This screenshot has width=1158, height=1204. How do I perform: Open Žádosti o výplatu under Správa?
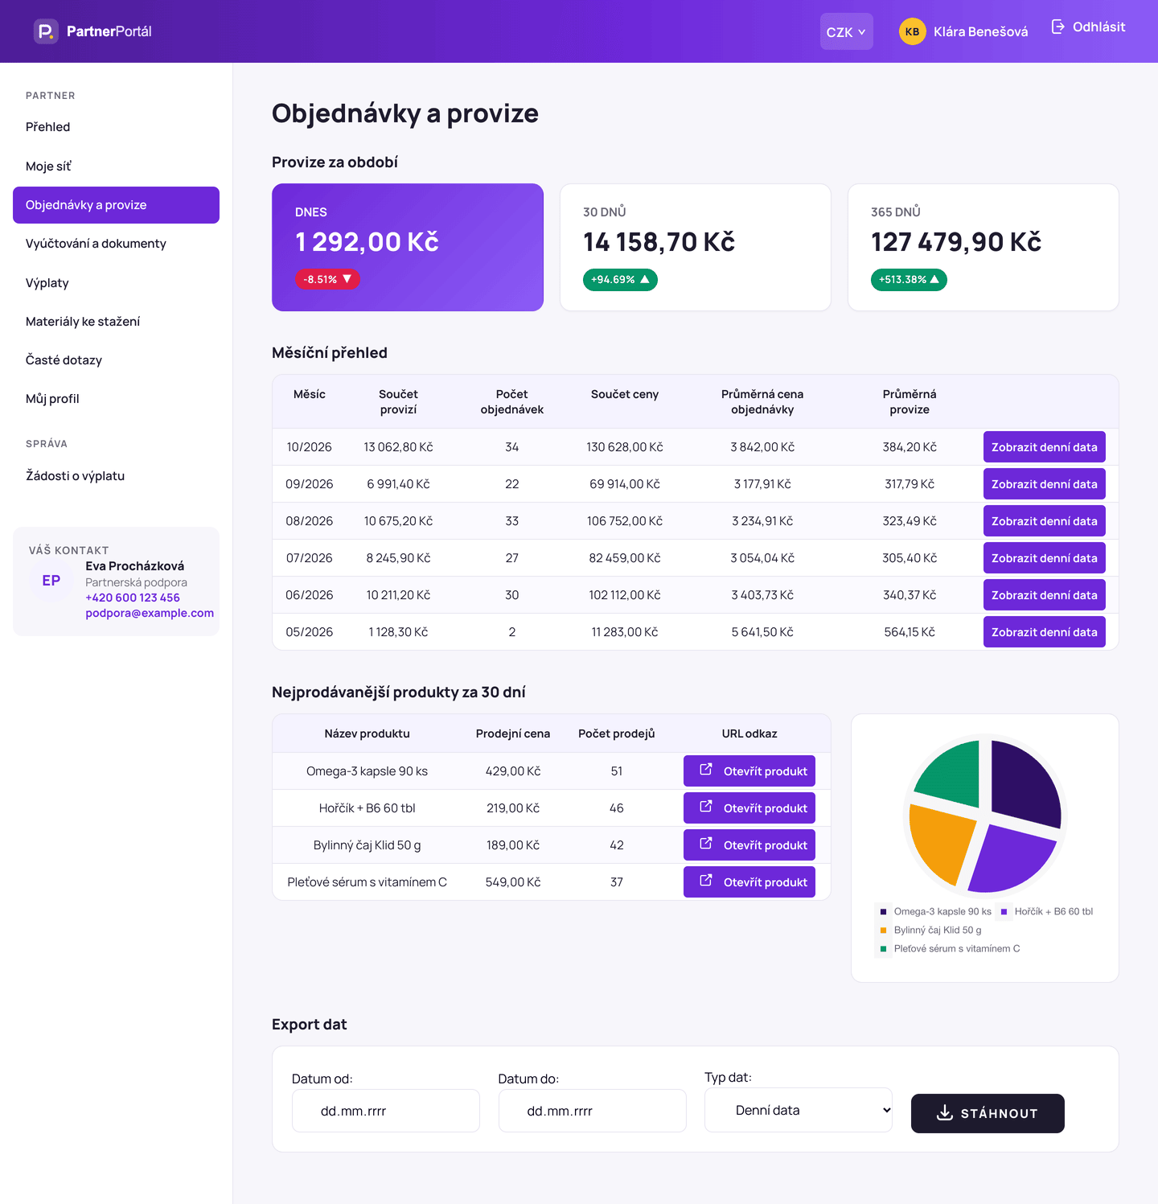[116, 476]
